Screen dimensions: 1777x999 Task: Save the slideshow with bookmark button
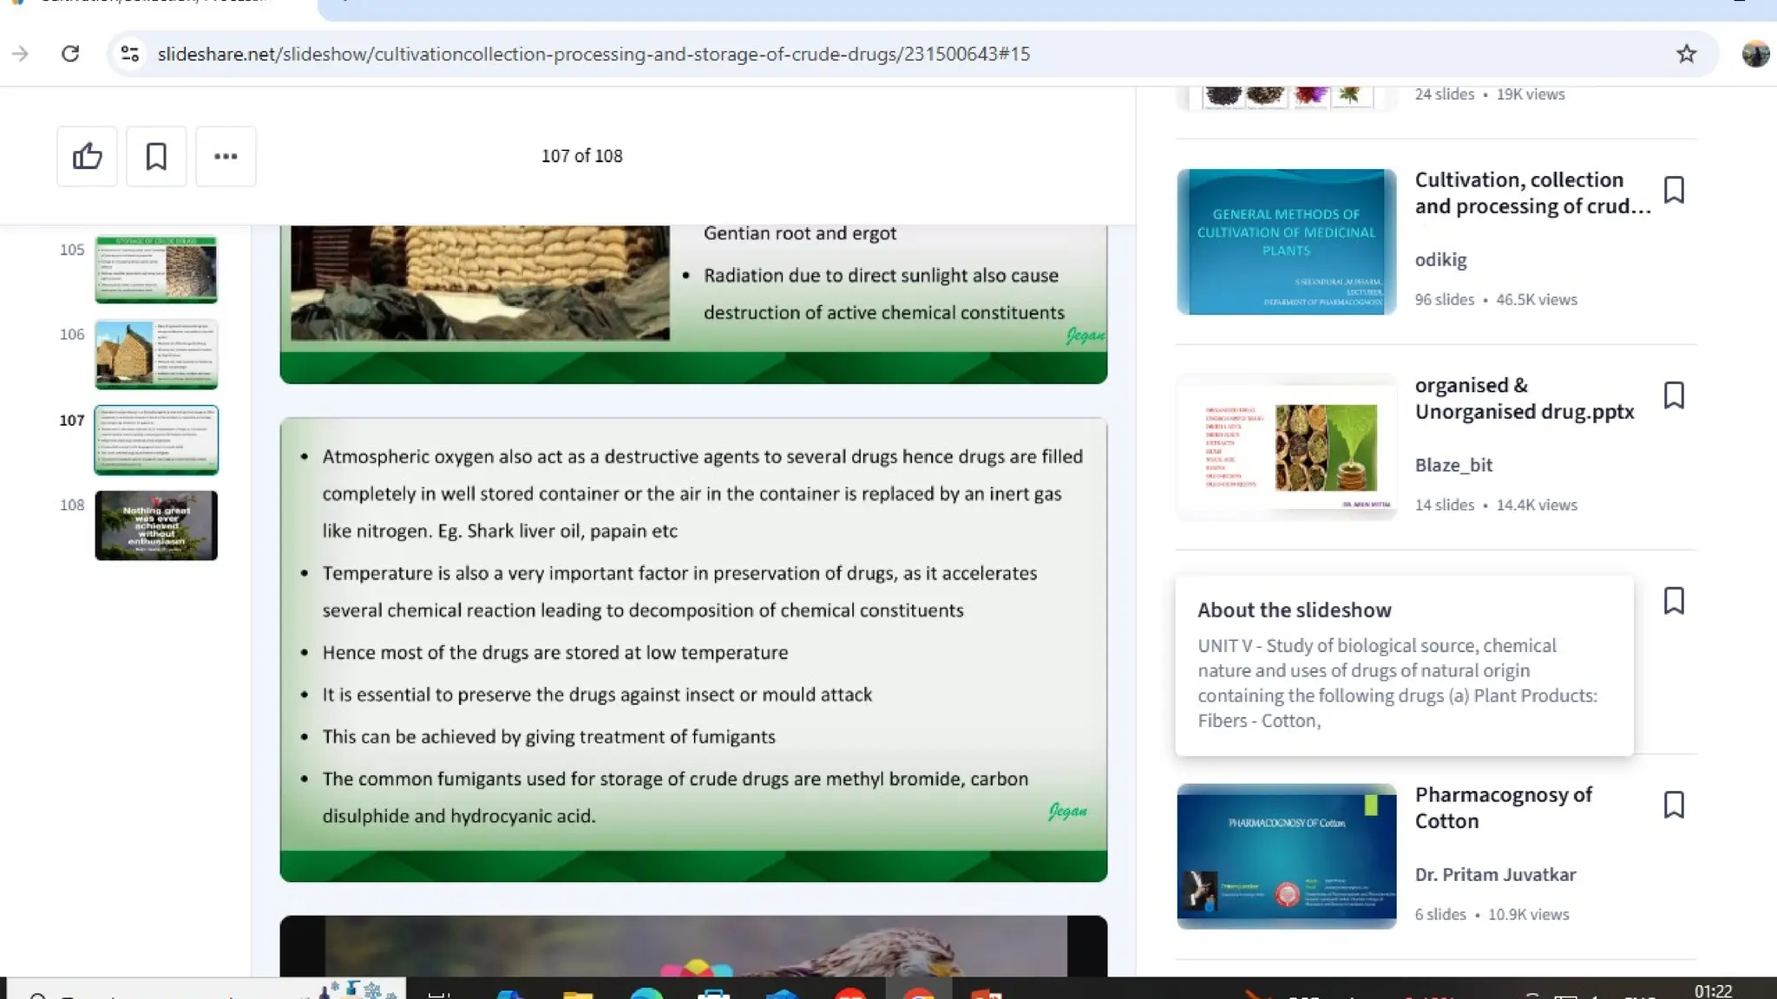[156, 156]
